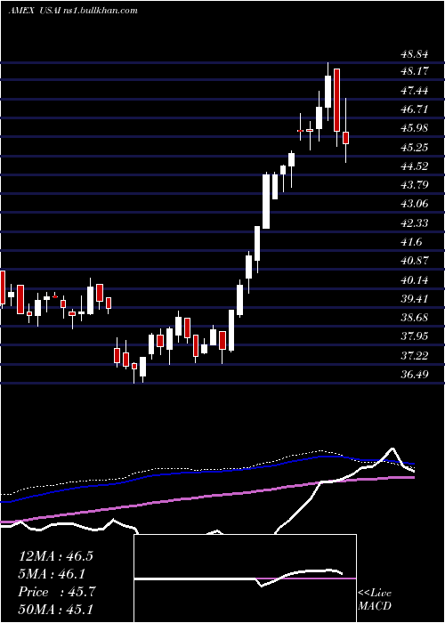Click the AMEX USAI chart title text
445x623 pixels.
click(x=73, y=11)
